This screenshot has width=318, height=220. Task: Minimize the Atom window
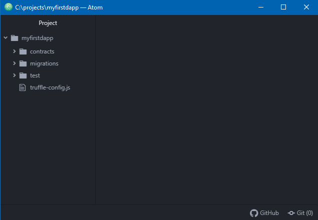pyautogui.click(x=260, y=7)
